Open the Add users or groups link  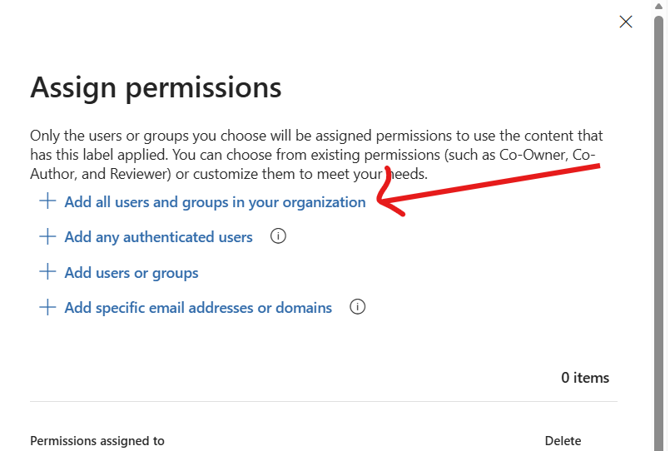coord(132,272)
